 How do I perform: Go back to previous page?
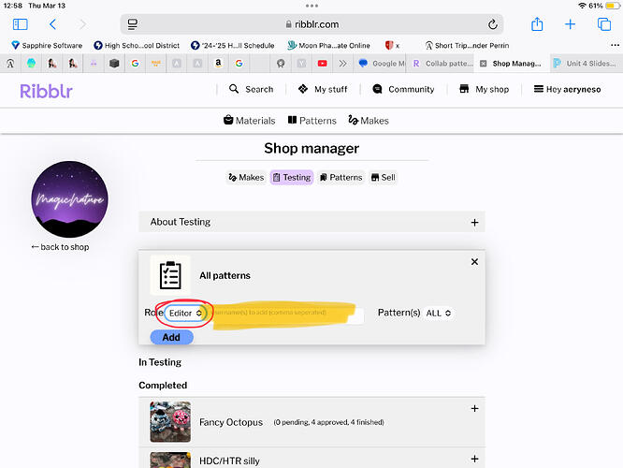52,24
